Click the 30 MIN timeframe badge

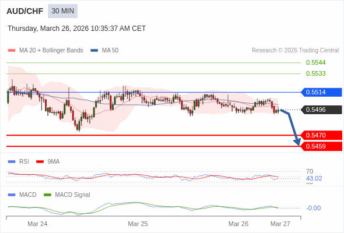[63, 11]
